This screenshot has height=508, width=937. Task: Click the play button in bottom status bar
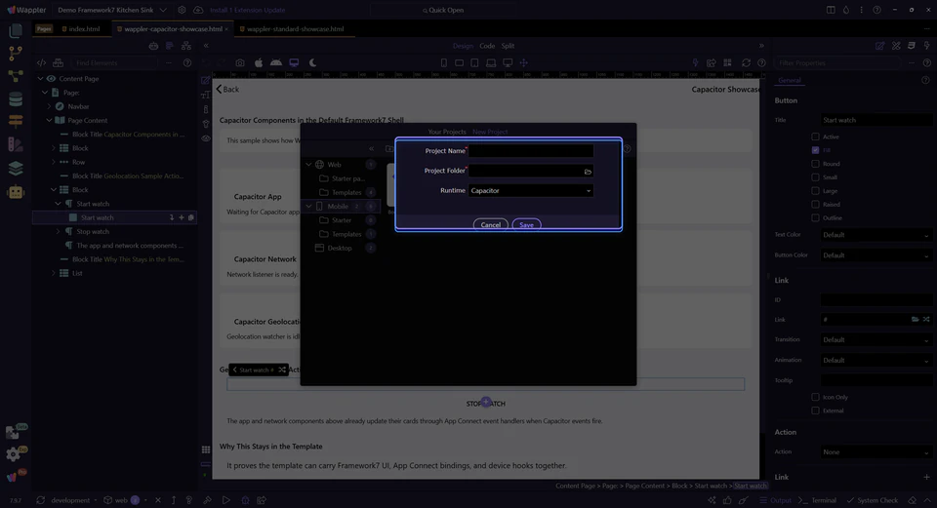[x=225, y=500]
